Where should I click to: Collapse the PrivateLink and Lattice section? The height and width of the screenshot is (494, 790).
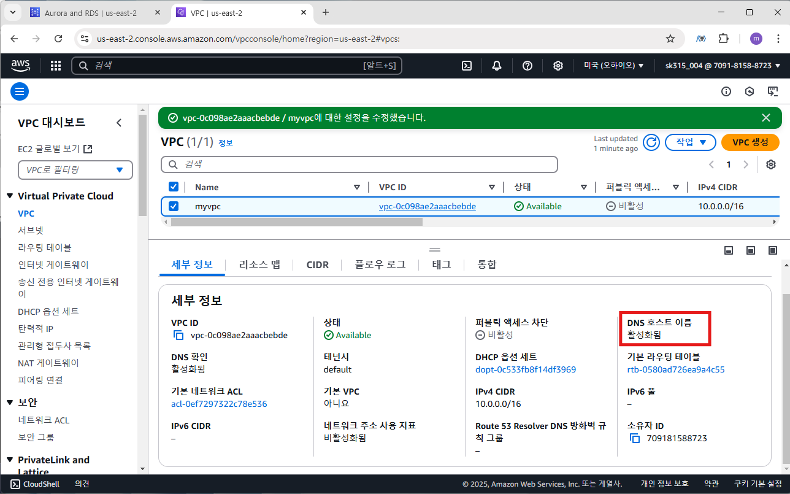click(10, 460)
